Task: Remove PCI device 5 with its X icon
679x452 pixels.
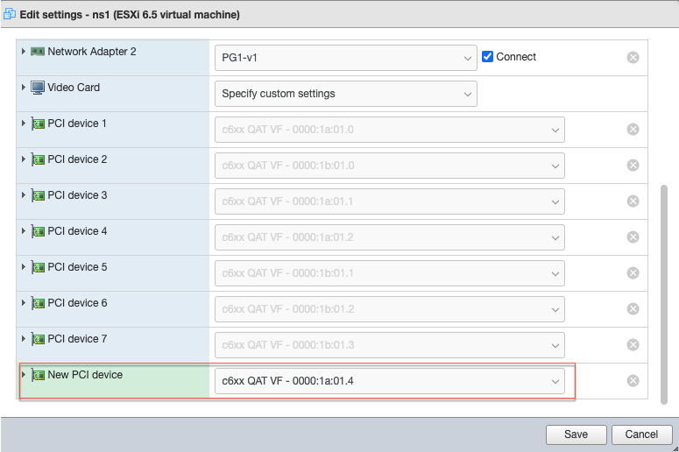Action: coord(633,272)
